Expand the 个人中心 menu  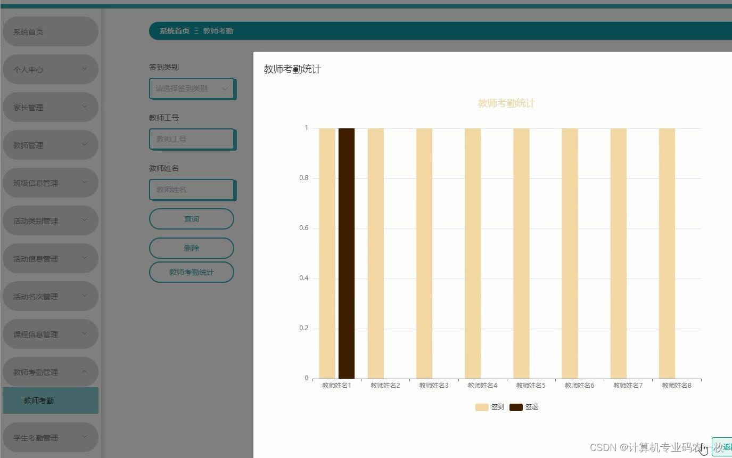pos(51,69)
